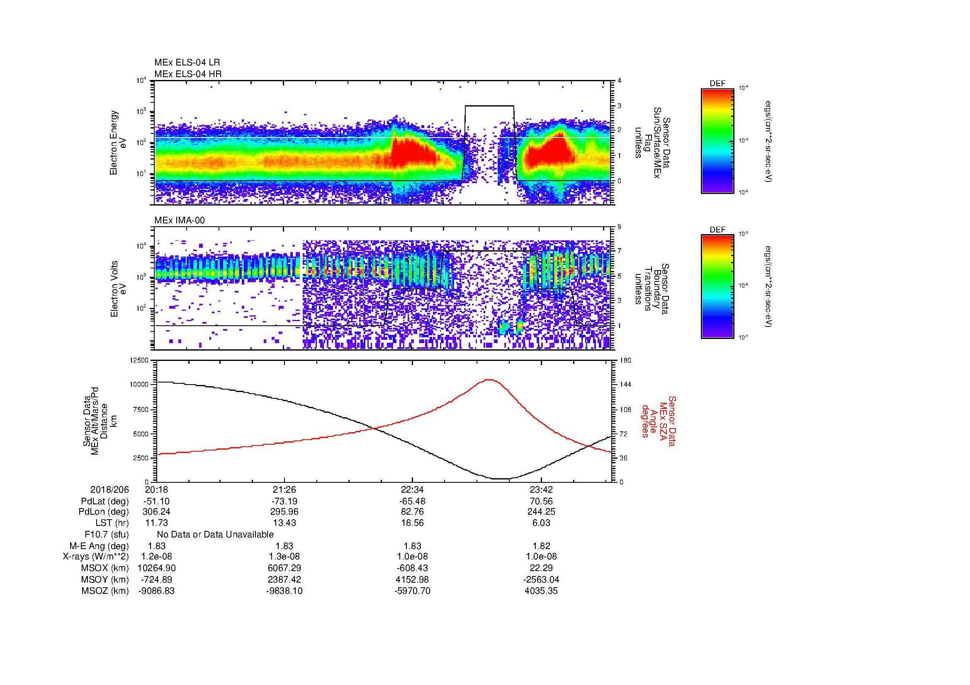This screenshot has width=970, height=685.
Task: Click the 12500 distance axis tick
Action: (140, 361)
